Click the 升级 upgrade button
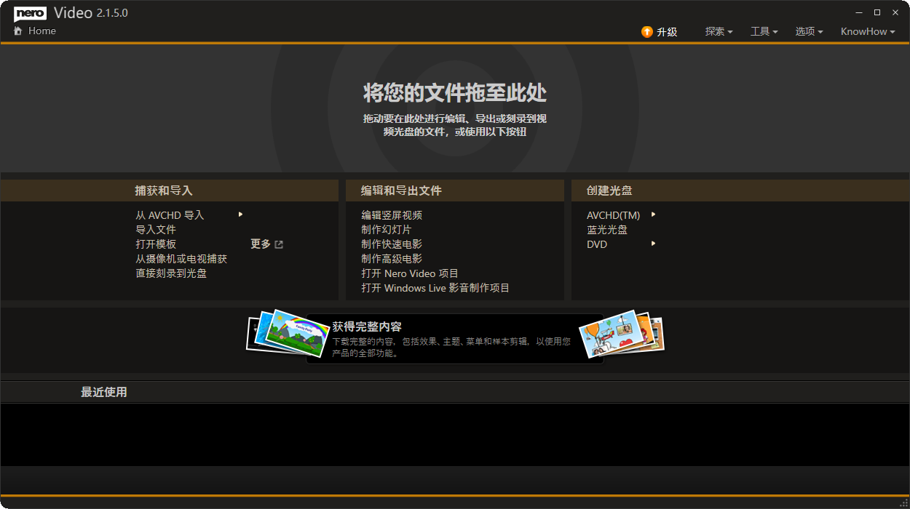 (659, 31)
